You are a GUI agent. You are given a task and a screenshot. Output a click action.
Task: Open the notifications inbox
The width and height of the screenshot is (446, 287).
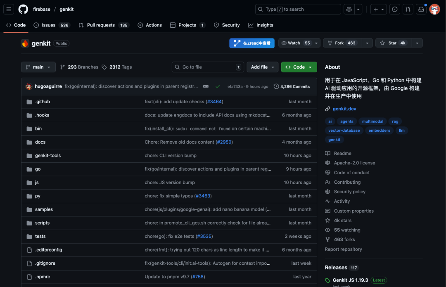click(x=421, y=9)
